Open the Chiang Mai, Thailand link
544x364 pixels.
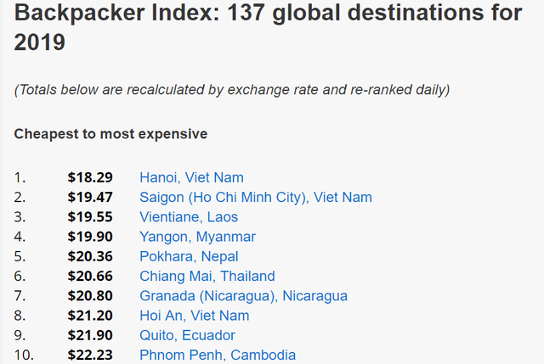[x=207, y=277]
